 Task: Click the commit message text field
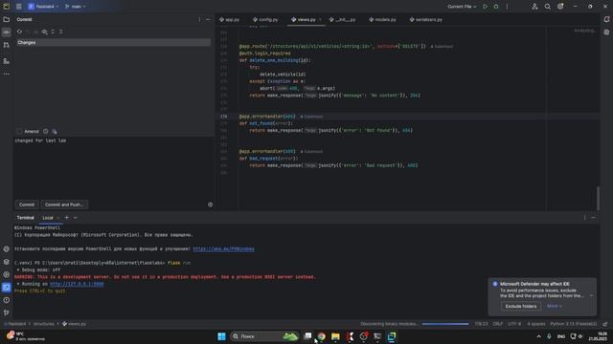[113, 167]
